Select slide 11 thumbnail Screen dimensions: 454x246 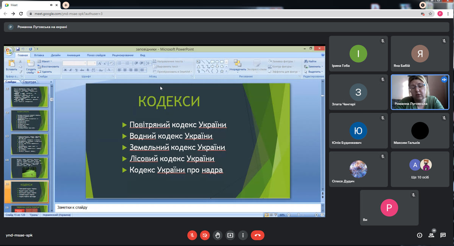click(30, 96)
